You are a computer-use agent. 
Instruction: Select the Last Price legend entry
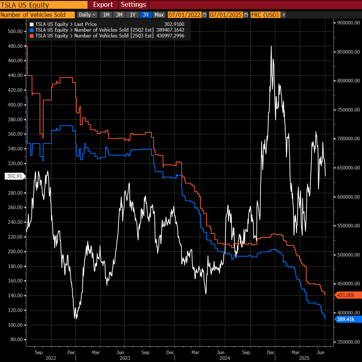pyautogui.click(x=66, y=24)
